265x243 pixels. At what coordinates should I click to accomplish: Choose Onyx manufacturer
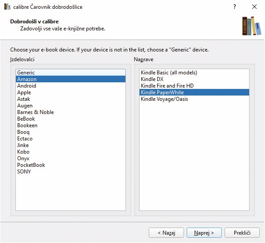pyautogui.click(x=70, y=158)
